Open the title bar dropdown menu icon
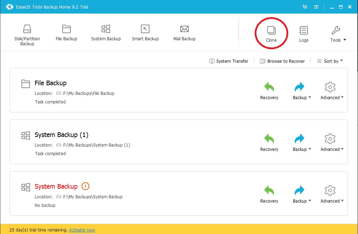The width and height of the screenshot is (358, 234). [x=316, y=7]
